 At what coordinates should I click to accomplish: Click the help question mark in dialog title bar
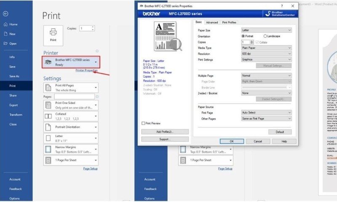[x=281, y=6]
